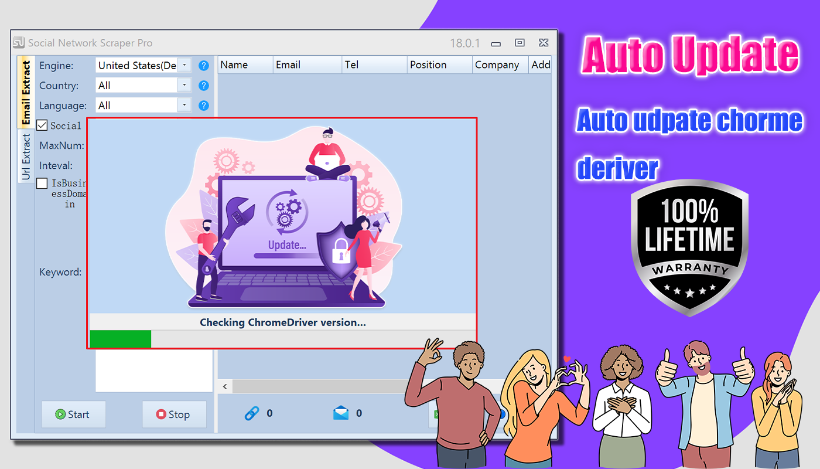Image resolution: width=820 pixels, height=469 pixels.
Task: Click the 'Checking ChromeDriver version...' status text
Action: [x=283, y=322]
